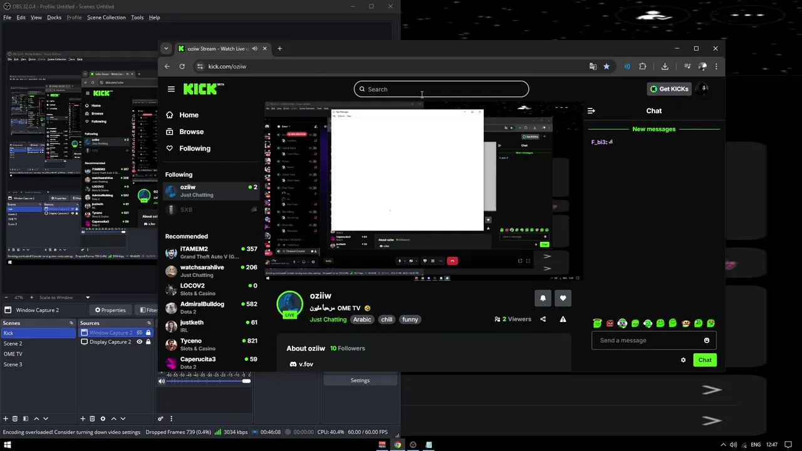The height and width of the screenshot is (451, 802).
Task: Share the oziiw stream
Action: click(x=543, y=319)
